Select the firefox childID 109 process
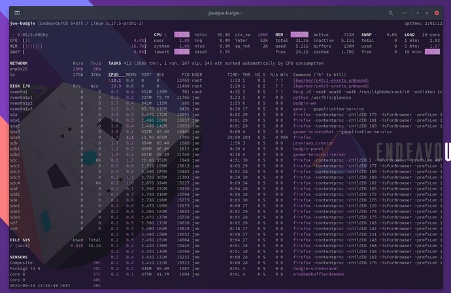The width and height of the screenshot is (451, 293). coord(275,177)
